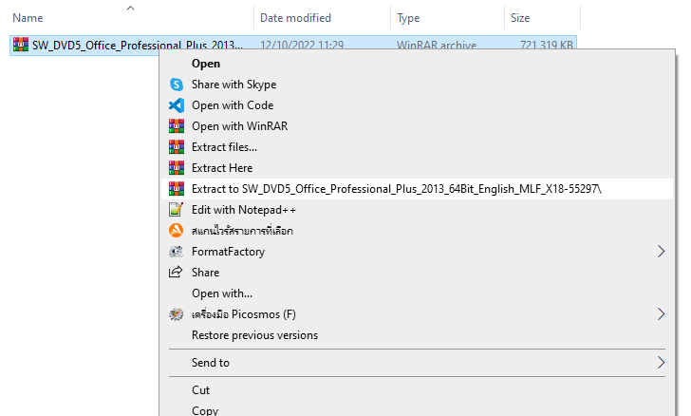This screenshot has height=416, width=691.
Task: Click the VS Code icon in the menu
Action: 177,105
